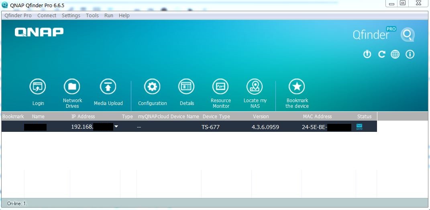The width and height of the screenshot is (430, 210).
Task: Click version 4.3.6.0959 cell
Action: pos(265,127)
